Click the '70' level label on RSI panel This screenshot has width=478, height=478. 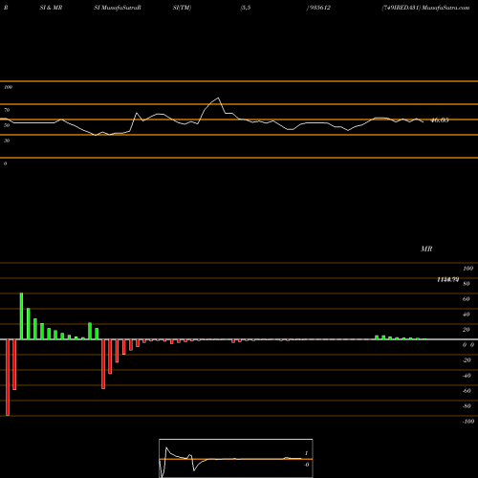point(7,110)
